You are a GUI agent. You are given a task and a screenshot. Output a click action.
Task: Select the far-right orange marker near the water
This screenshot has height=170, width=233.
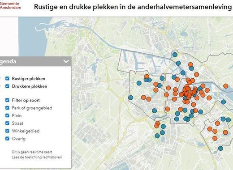[x=226, y=86]
